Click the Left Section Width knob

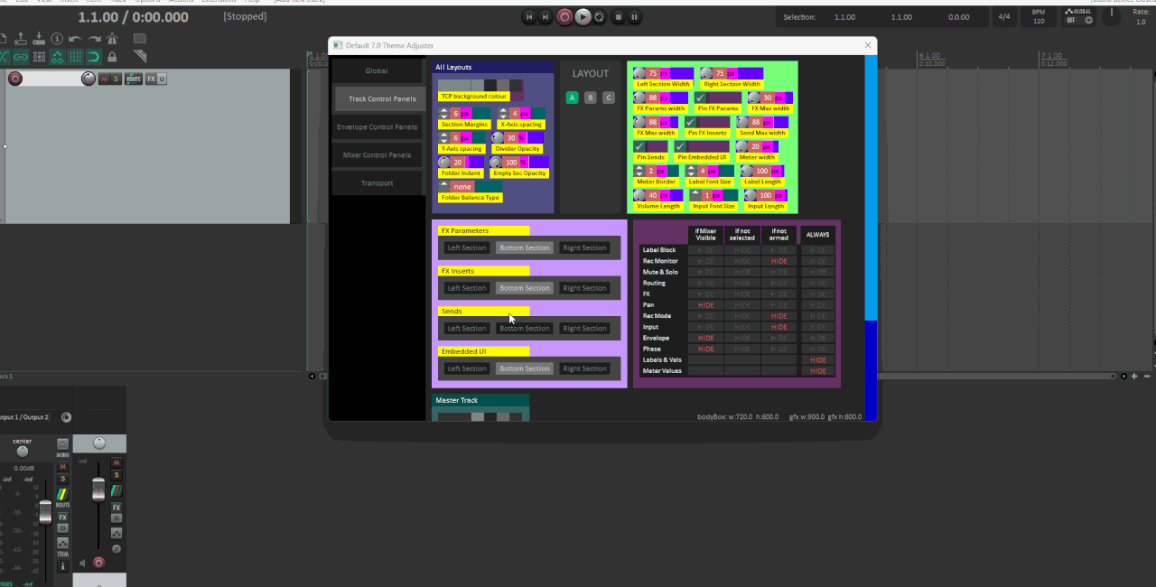pyautogui.click(x=639, y=73)
